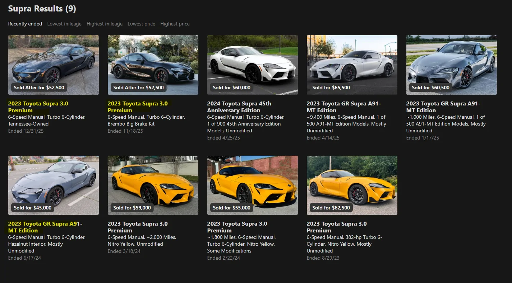Image resolution: width=512 pixels, height=283 pixels.
Task: Click the $52,500 price badge on the Brembo listing
Action: tap(139, 88)
